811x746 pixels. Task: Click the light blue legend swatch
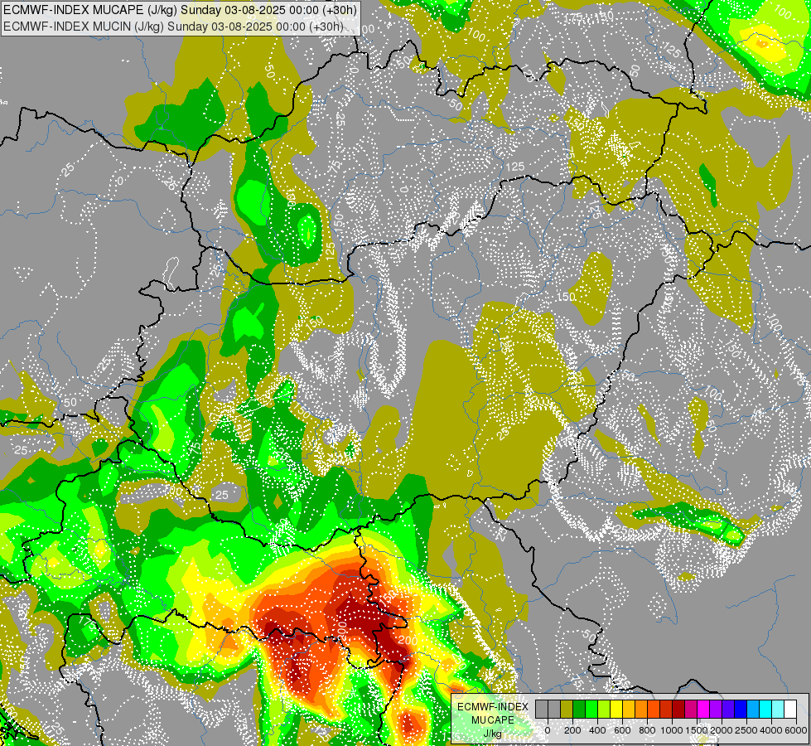coord(754,710)
